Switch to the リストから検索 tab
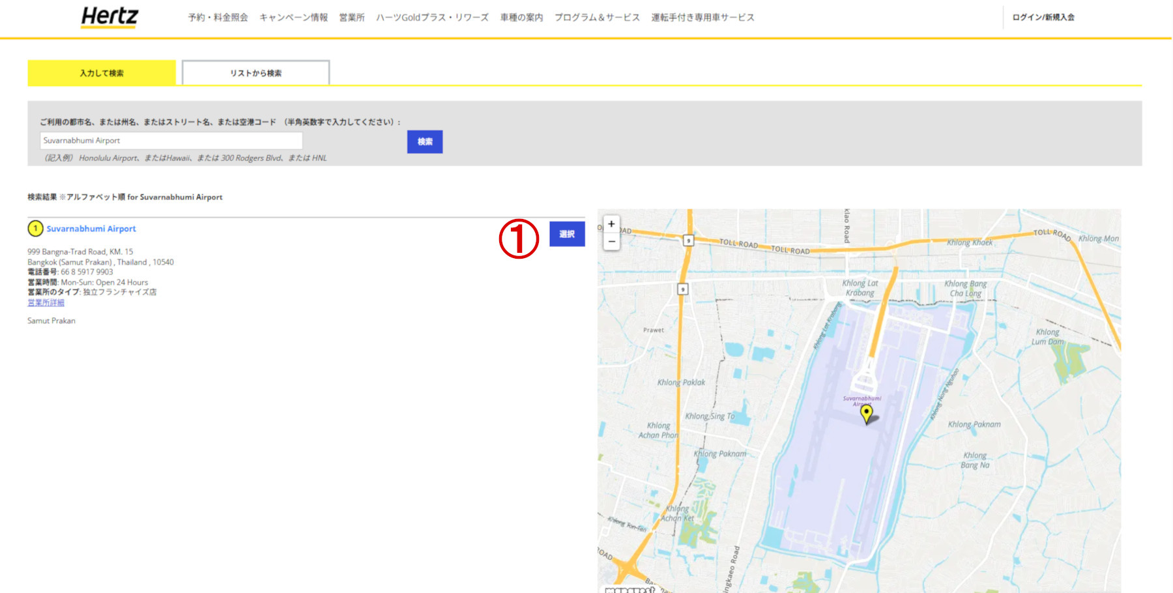 pos(255,73)
